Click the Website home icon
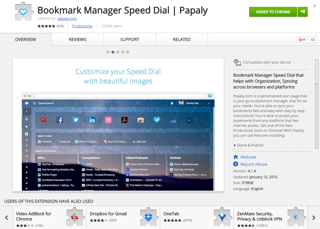This screenshot has width=320, height=229. [x=236, y=157]
